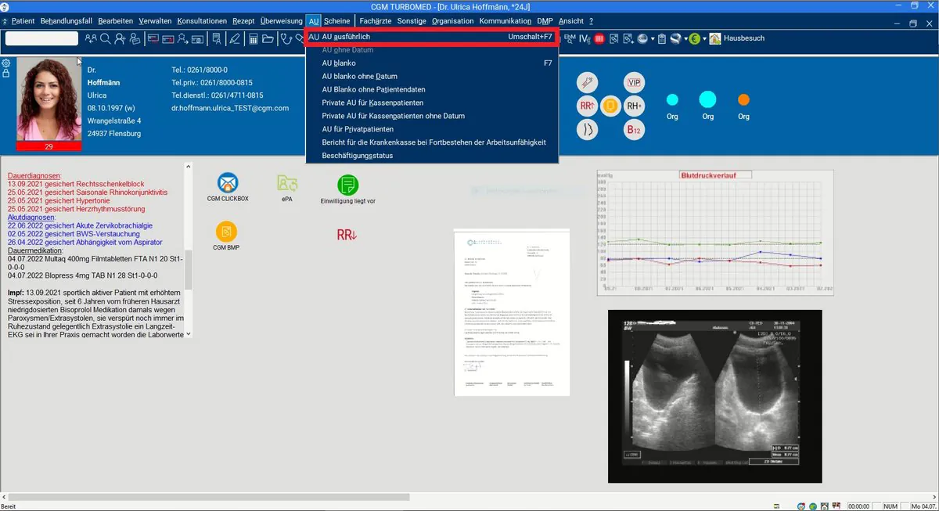The width and height of the screenshot is (939, 511).
Task: Click the red round toolbar icon
Action: pos(599,38)
